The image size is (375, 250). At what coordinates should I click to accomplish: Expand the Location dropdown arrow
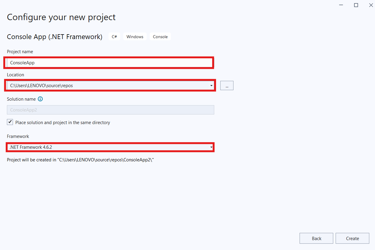[212, 86]
